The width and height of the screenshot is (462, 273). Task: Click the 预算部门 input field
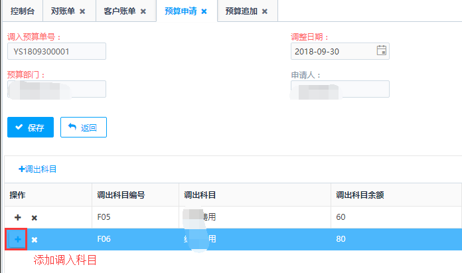56,89
